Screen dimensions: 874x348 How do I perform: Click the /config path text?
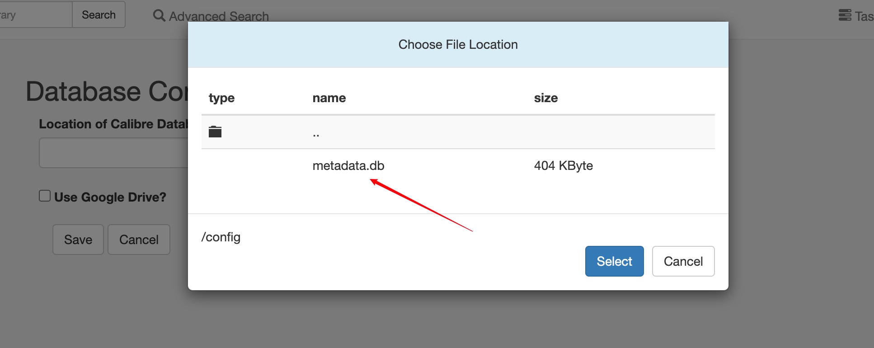221,237
